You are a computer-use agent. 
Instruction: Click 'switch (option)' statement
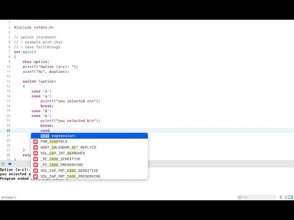[39, 82]
